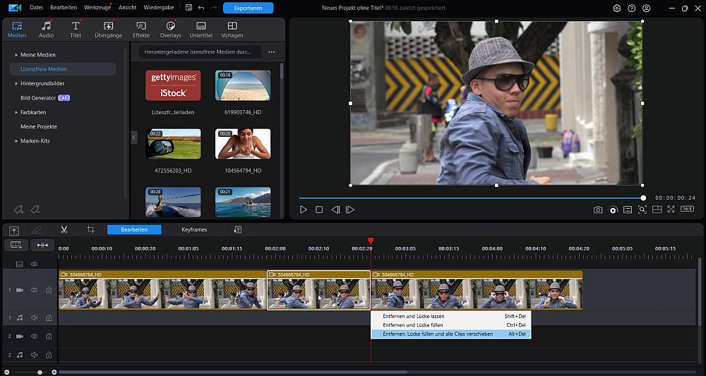Viewport: 706px width, 376px height.
Task: Click the Stop playback button
Action: point(319,210)
